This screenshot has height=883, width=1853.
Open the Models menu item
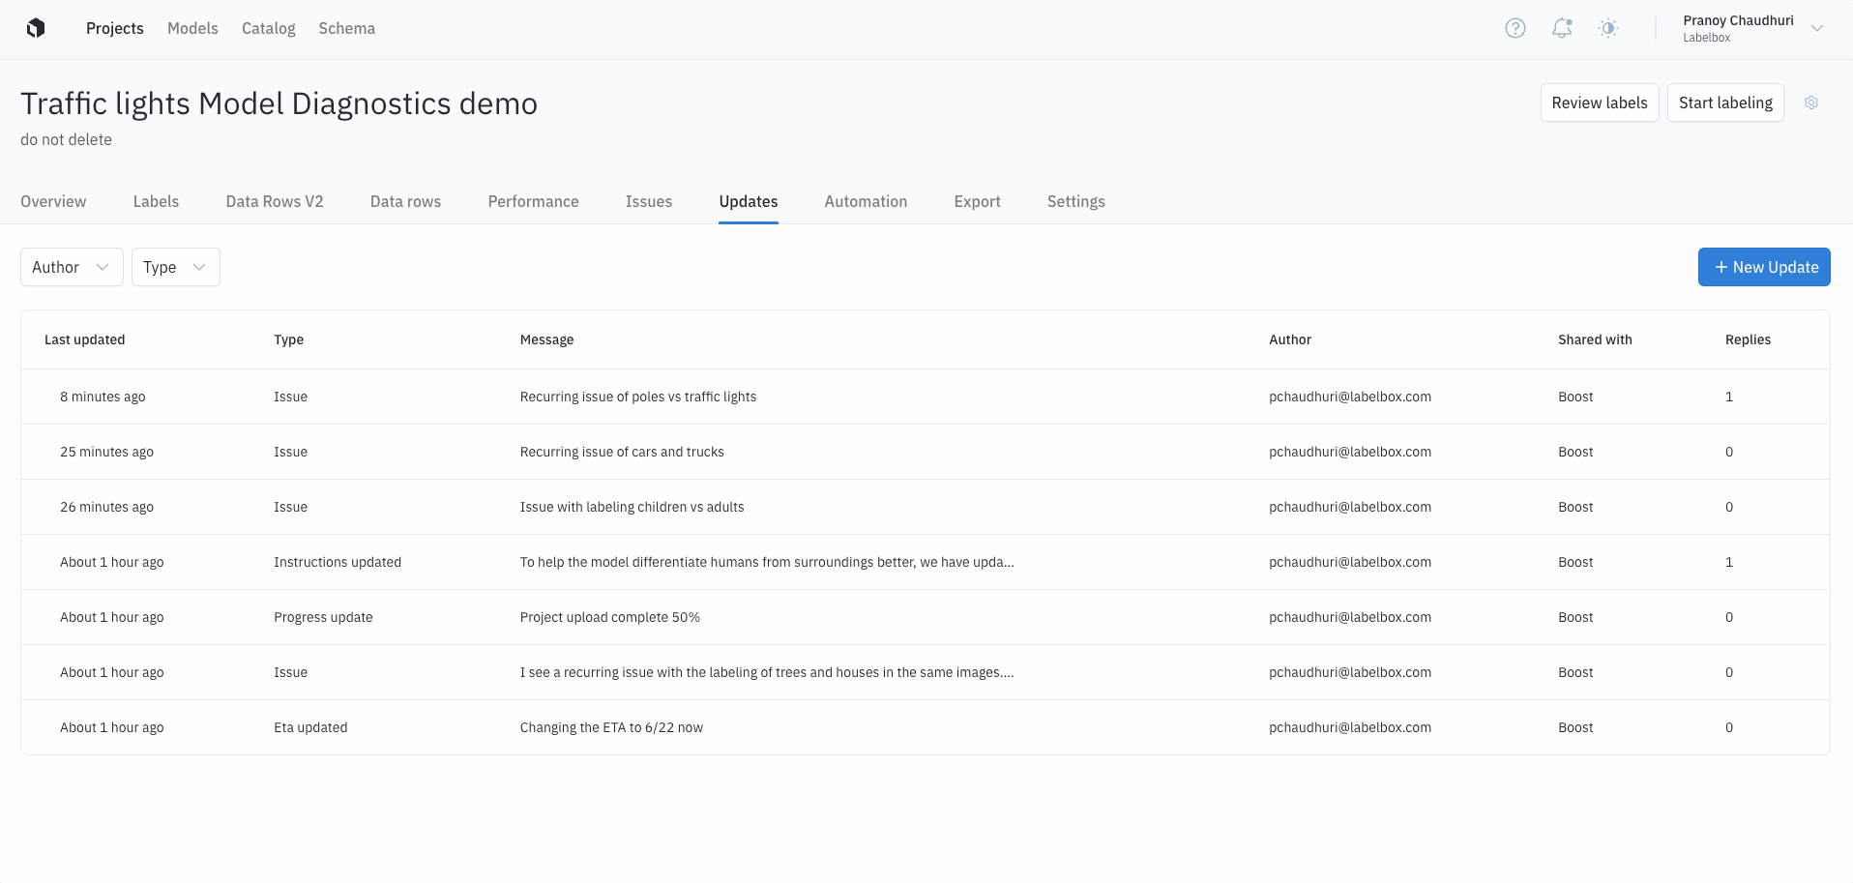[192, 28]
